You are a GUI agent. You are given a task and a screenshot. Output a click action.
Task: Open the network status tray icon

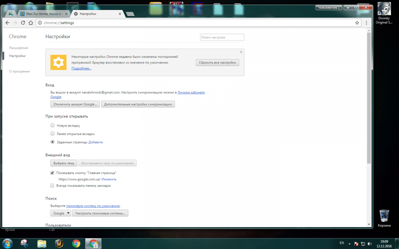click(x=363, y=244)
